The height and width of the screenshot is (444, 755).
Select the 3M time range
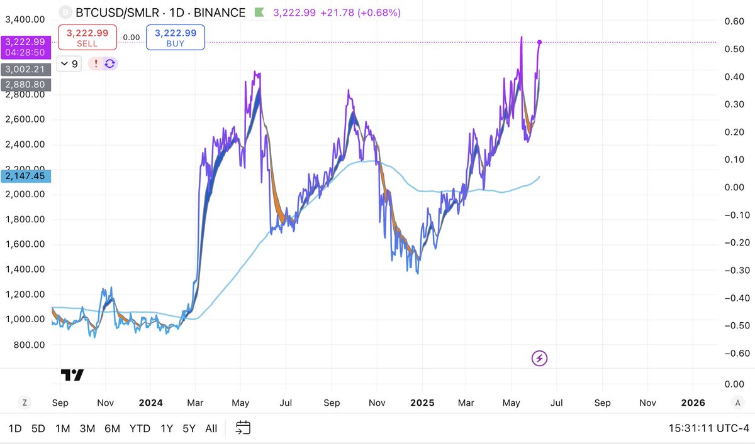pos(87,428)
